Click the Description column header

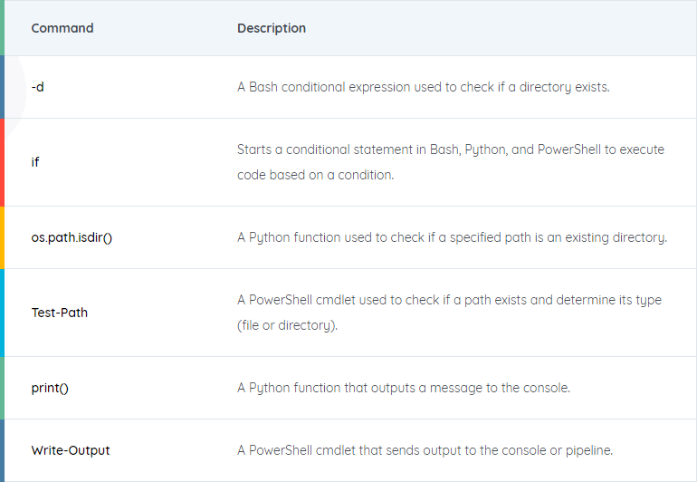coord(272,28)
